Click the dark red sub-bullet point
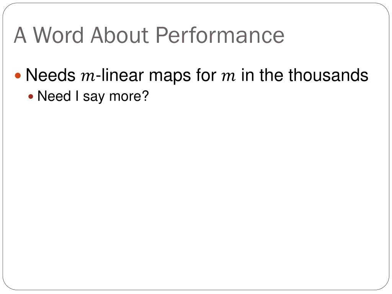The height and width of the screenshot is (294, 392). coord(31,96)
